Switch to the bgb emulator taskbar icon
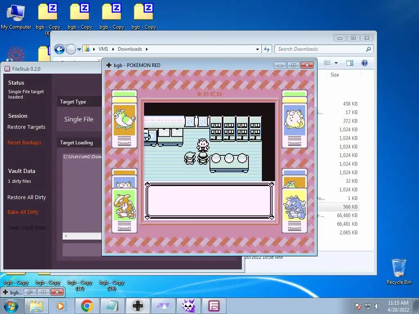This screenshot has width=419, height=314. coord(138,306)
